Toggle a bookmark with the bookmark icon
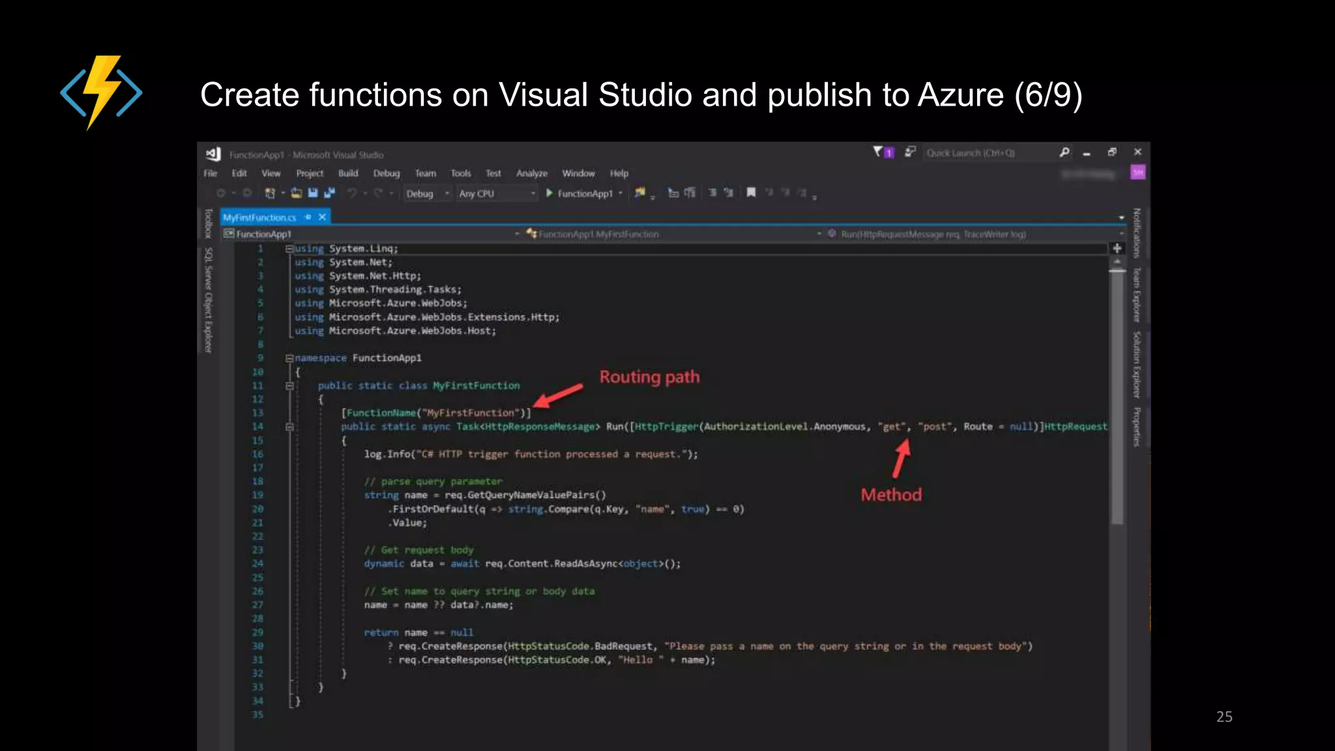 [x=751, y=192]
